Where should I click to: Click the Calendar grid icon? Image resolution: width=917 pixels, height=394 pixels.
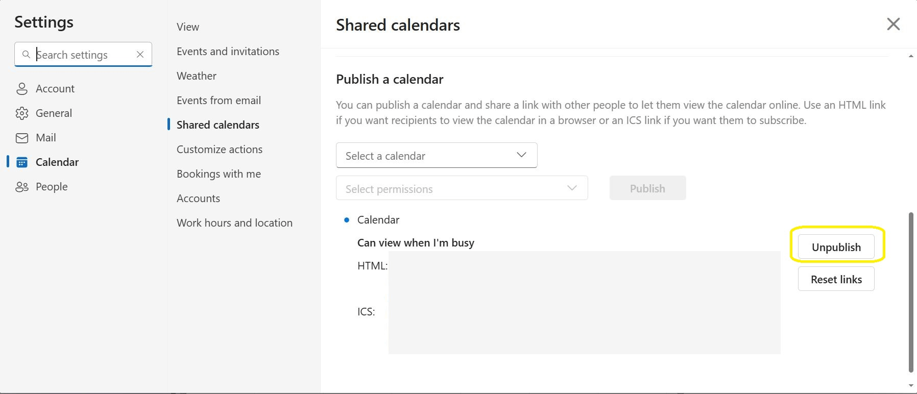click(x=22, y=162)
